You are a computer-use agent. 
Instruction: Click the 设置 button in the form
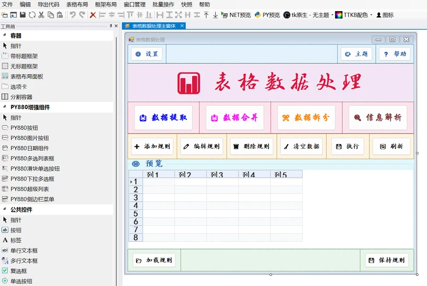147,54
